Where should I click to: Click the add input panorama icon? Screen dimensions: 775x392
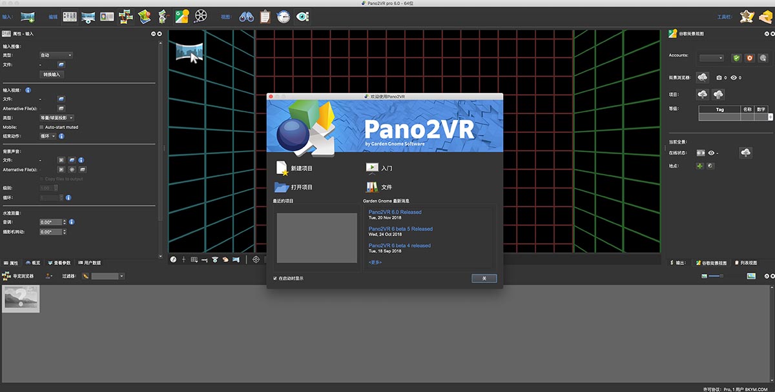pyautogui.click(x=28, y=16)
